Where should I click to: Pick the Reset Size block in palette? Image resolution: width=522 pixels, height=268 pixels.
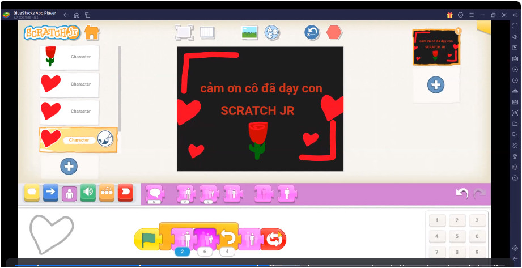coord(233,193)
